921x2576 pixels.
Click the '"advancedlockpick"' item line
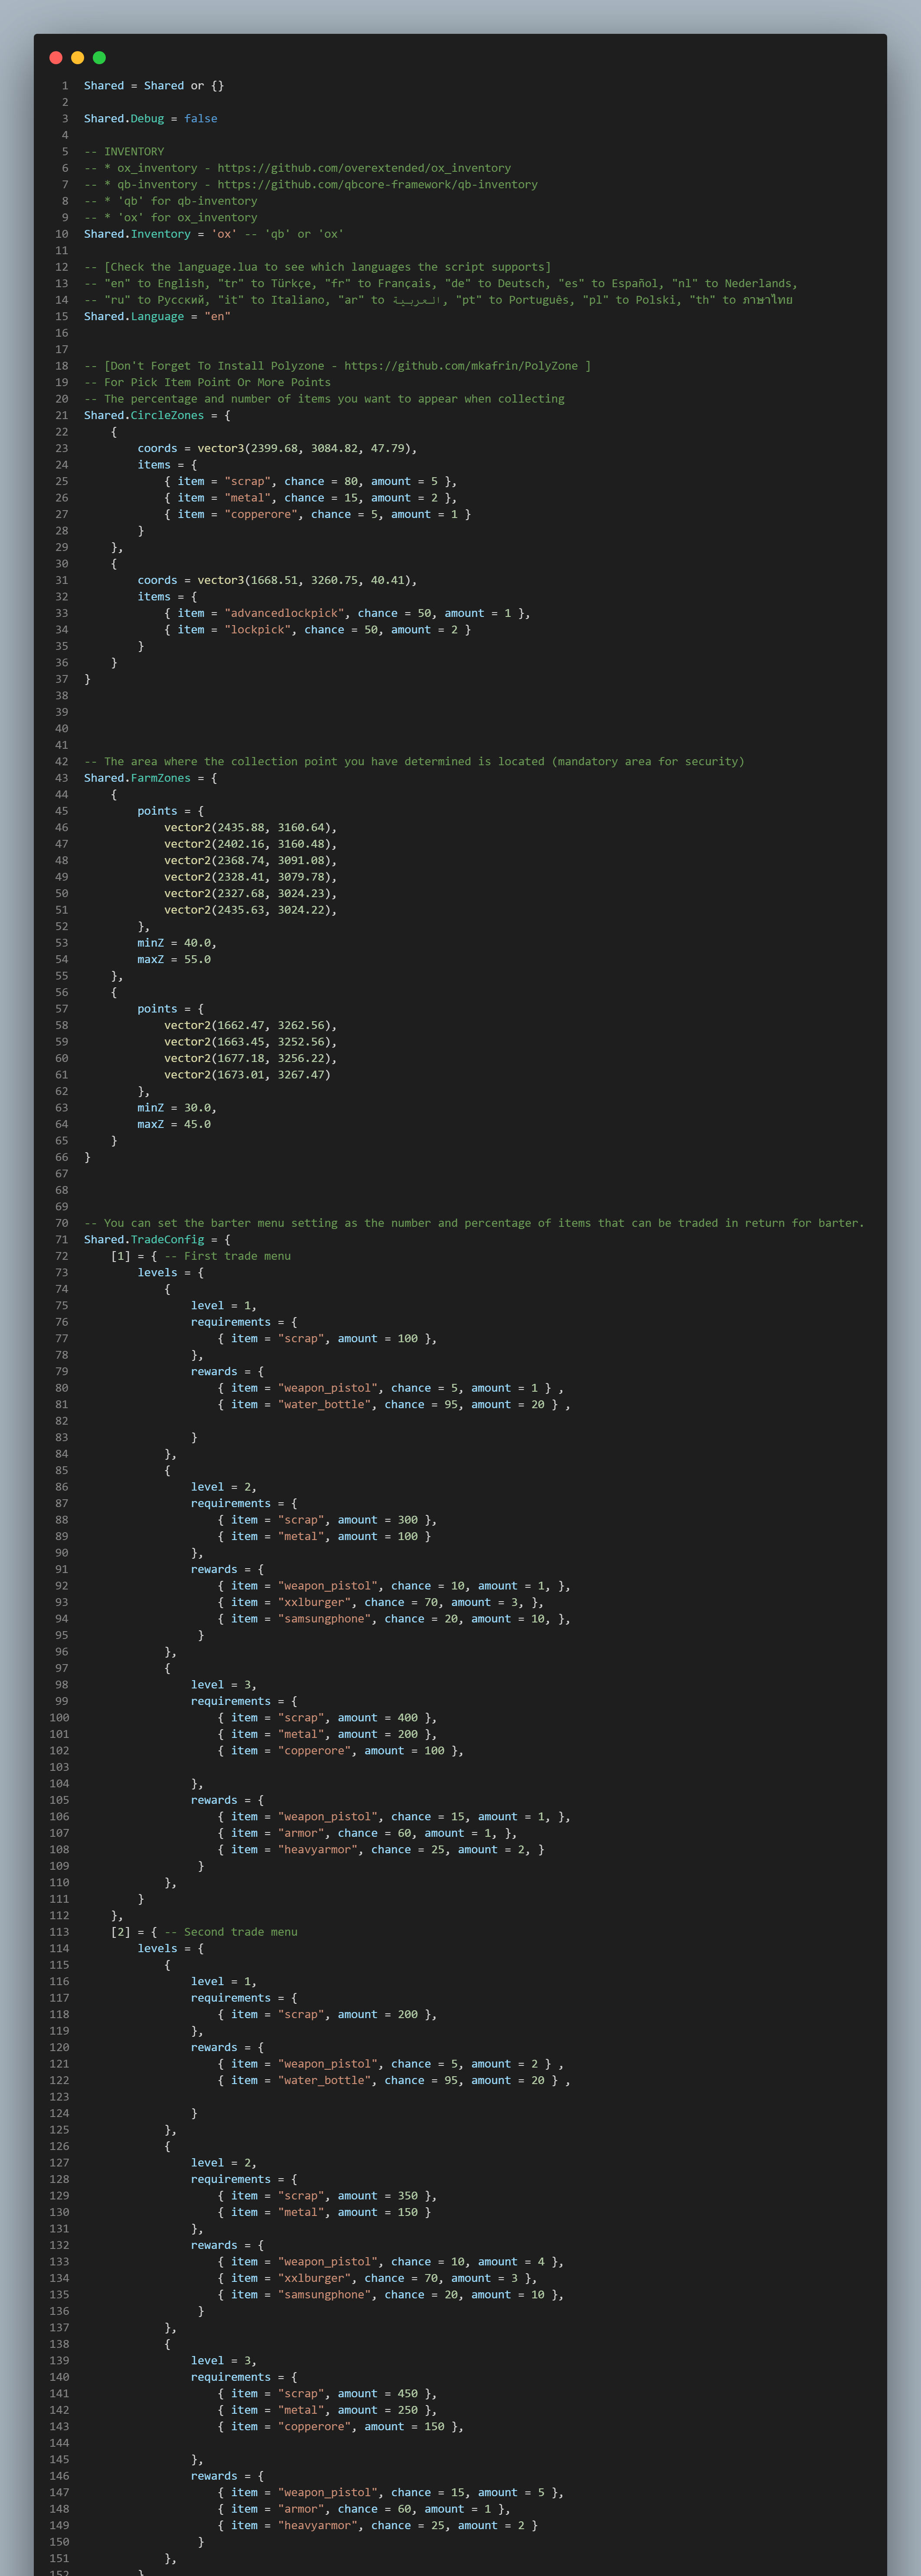point(347,614)
